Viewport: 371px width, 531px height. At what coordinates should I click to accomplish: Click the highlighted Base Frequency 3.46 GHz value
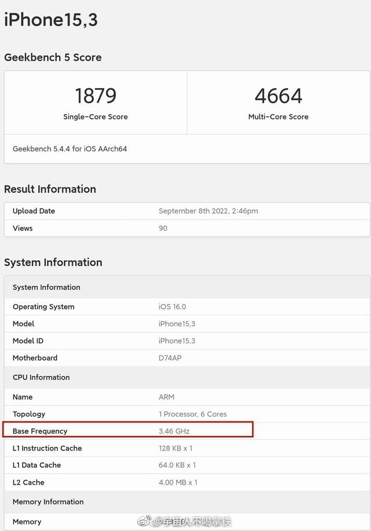pos(174,431)
